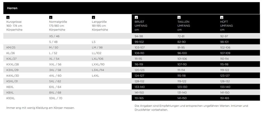
Task: Click the XS / 46 size cell
Action: point(54,36)
